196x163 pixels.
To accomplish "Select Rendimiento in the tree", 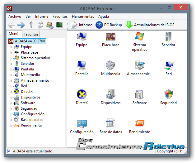I will pos(31,125).
